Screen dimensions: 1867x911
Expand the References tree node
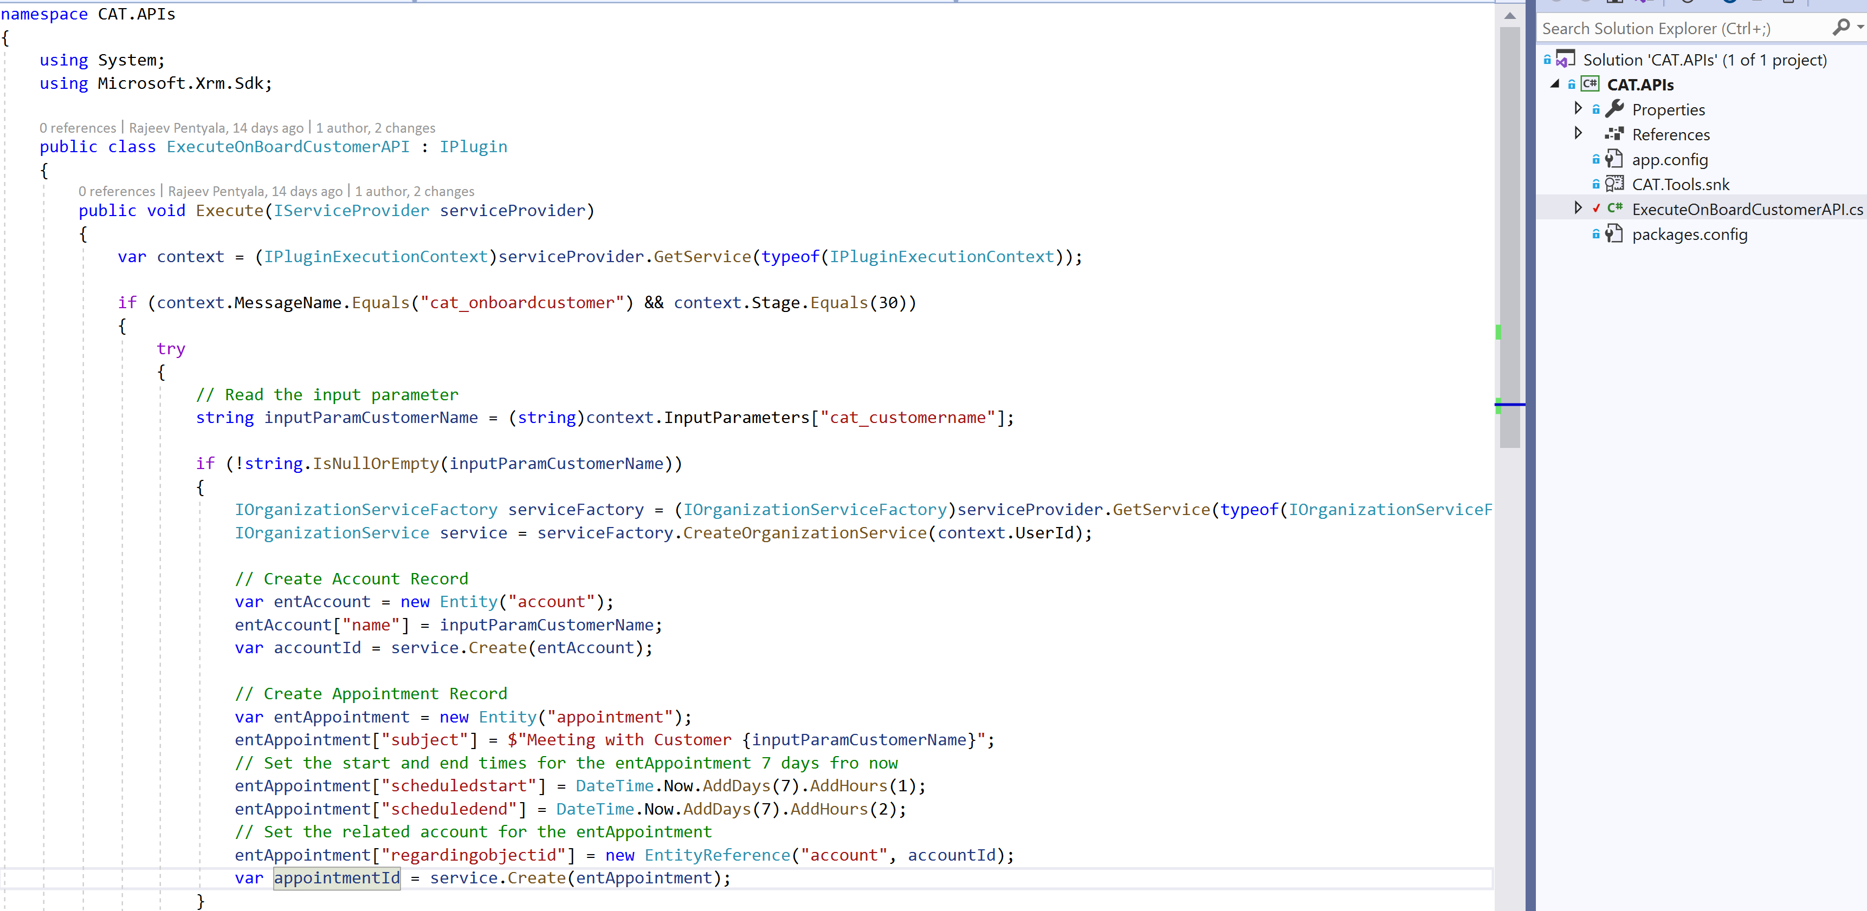[1579, 133]
